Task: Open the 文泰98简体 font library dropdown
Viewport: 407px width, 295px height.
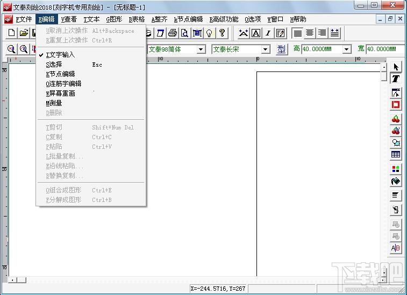Action: [201, 49]
